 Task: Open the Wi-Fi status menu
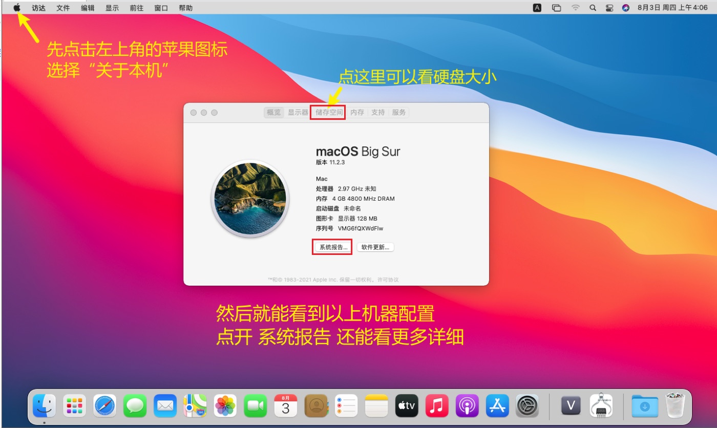coord(576,8)
